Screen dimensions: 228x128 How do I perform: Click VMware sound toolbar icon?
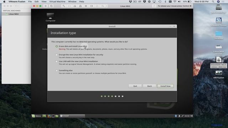86,6
